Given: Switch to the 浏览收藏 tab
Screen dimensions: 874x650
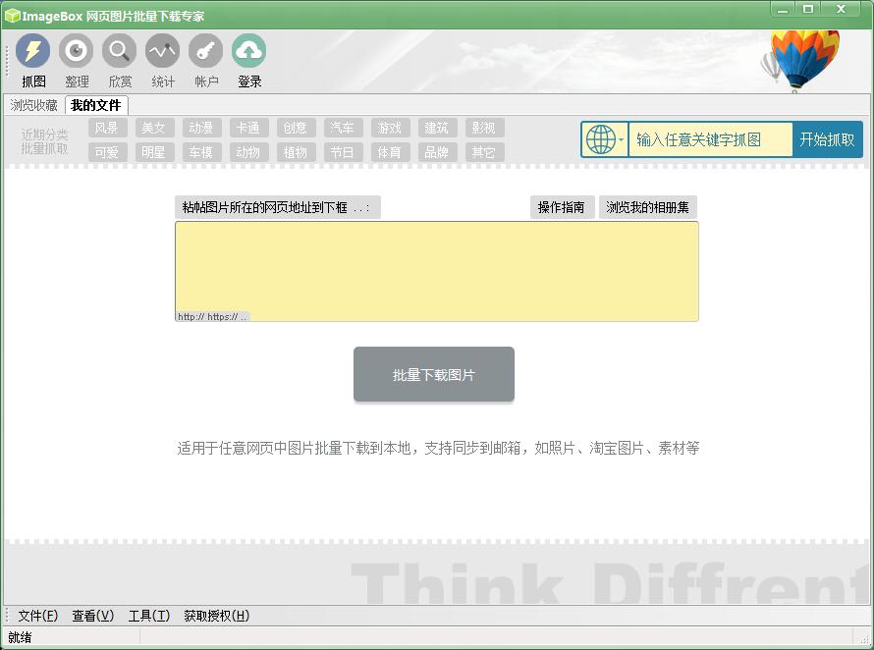Looking at the screenshot, I should [x=32, y=105].
